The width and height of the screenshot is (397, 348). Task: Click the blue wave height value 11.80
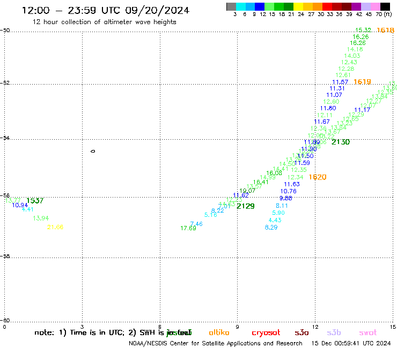[328, 108]
